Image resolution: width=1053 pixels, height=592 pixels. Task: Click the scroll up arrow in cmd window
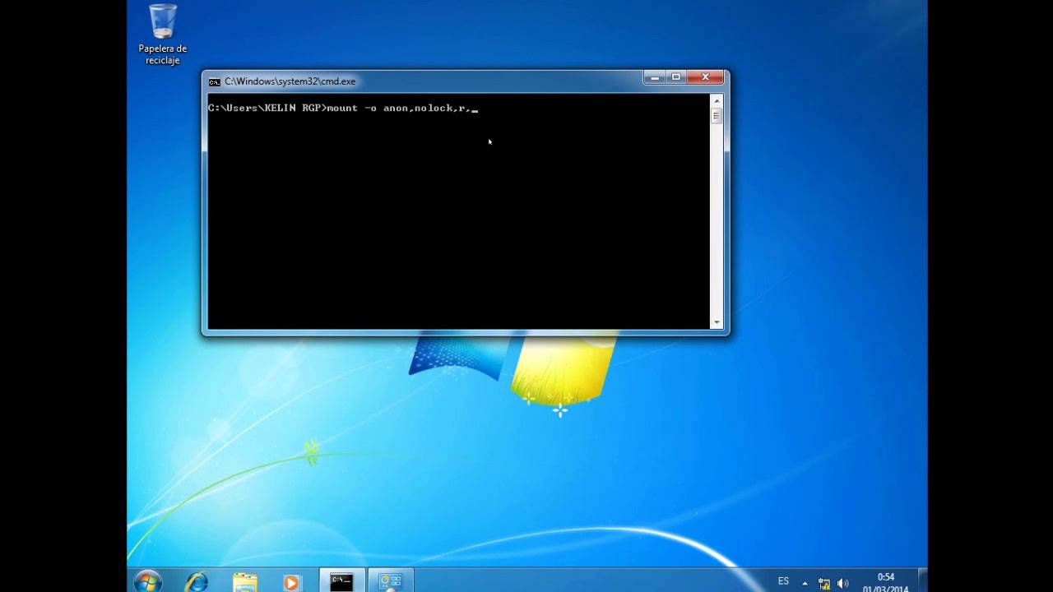[x=717, y=101]
